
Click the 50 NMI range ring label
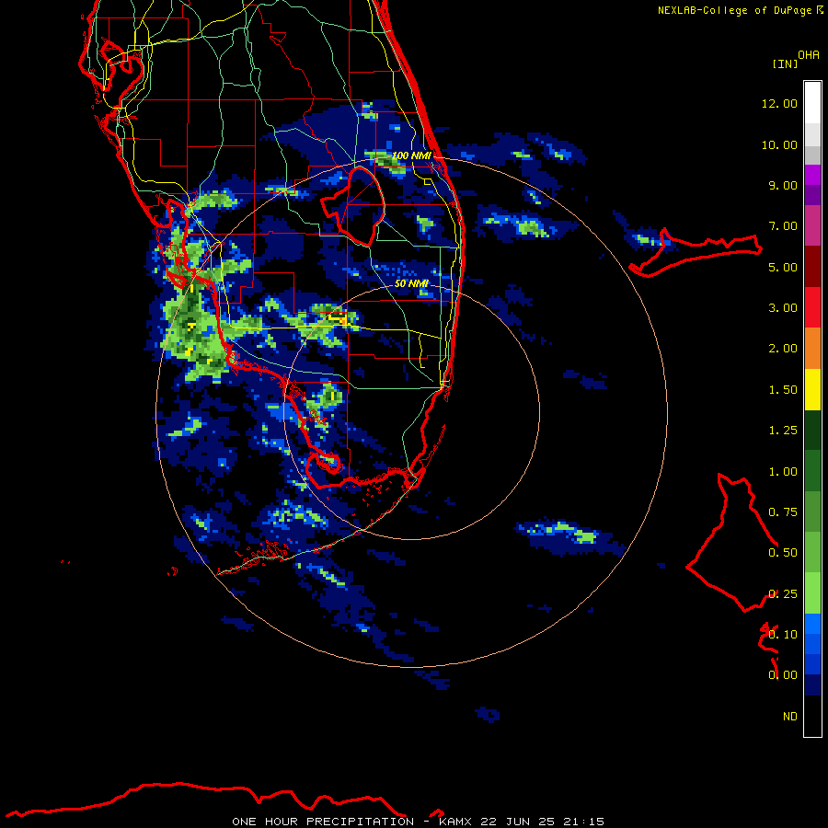pos(411,283)
